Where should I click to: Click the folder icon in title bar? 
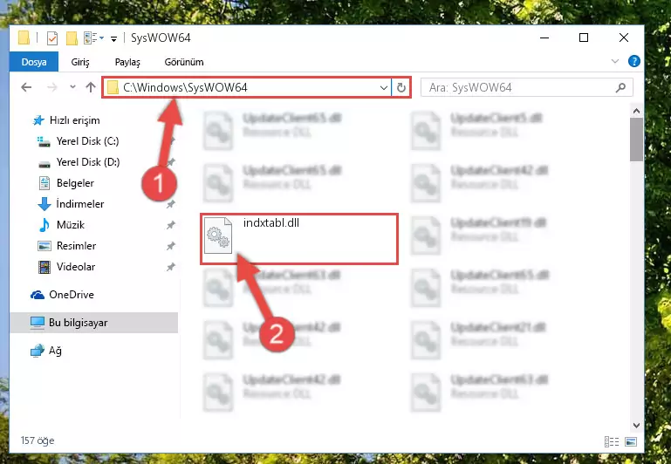[24, 38]
